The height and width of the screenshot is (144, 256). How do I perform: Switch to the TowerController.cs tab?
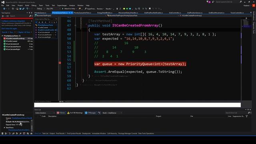pos(237,13)
